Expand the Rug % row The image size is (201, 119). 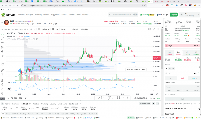[x=182, y=45]
